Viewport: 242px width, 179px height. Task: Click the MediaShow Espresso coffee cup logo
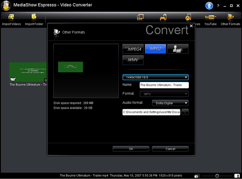[6, 6]
